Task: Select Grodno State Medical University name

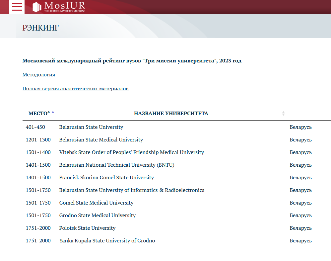Action: tap(97, 216)
